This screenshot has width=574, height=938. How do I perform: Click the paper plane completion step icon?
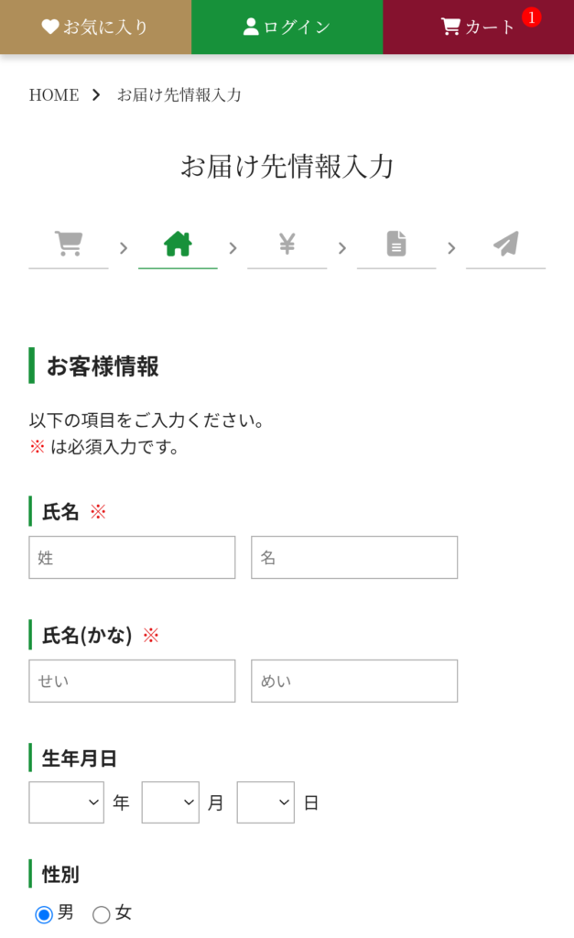[505, 244]
